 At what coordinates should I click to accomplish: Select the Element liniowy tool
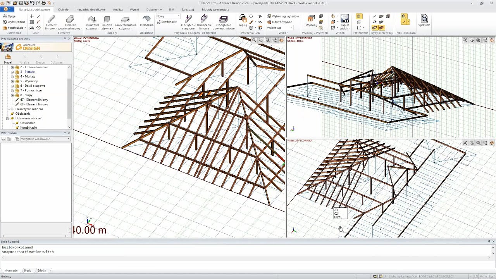[x=51, y=22]
